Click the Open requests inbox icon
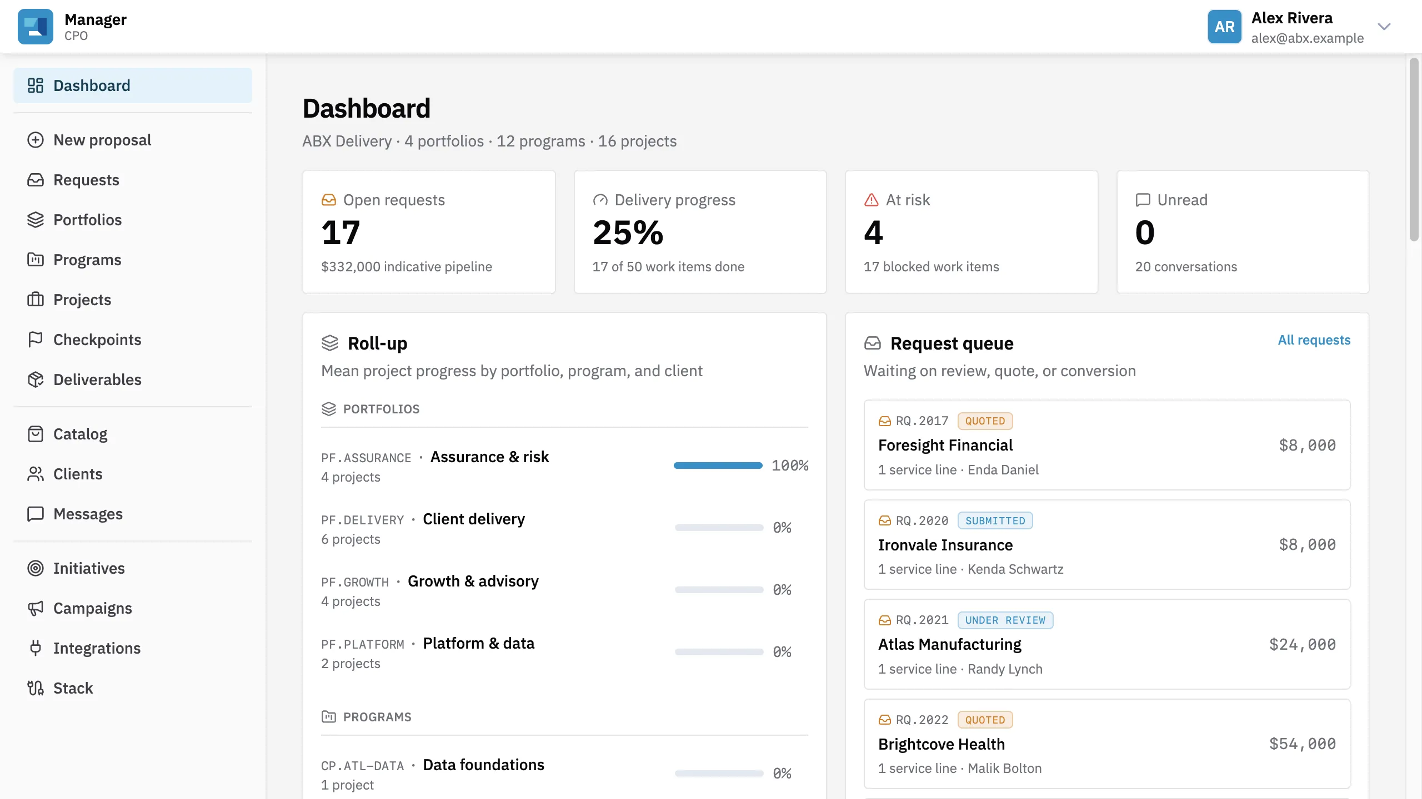The image size is (1422, 799). 329,200
